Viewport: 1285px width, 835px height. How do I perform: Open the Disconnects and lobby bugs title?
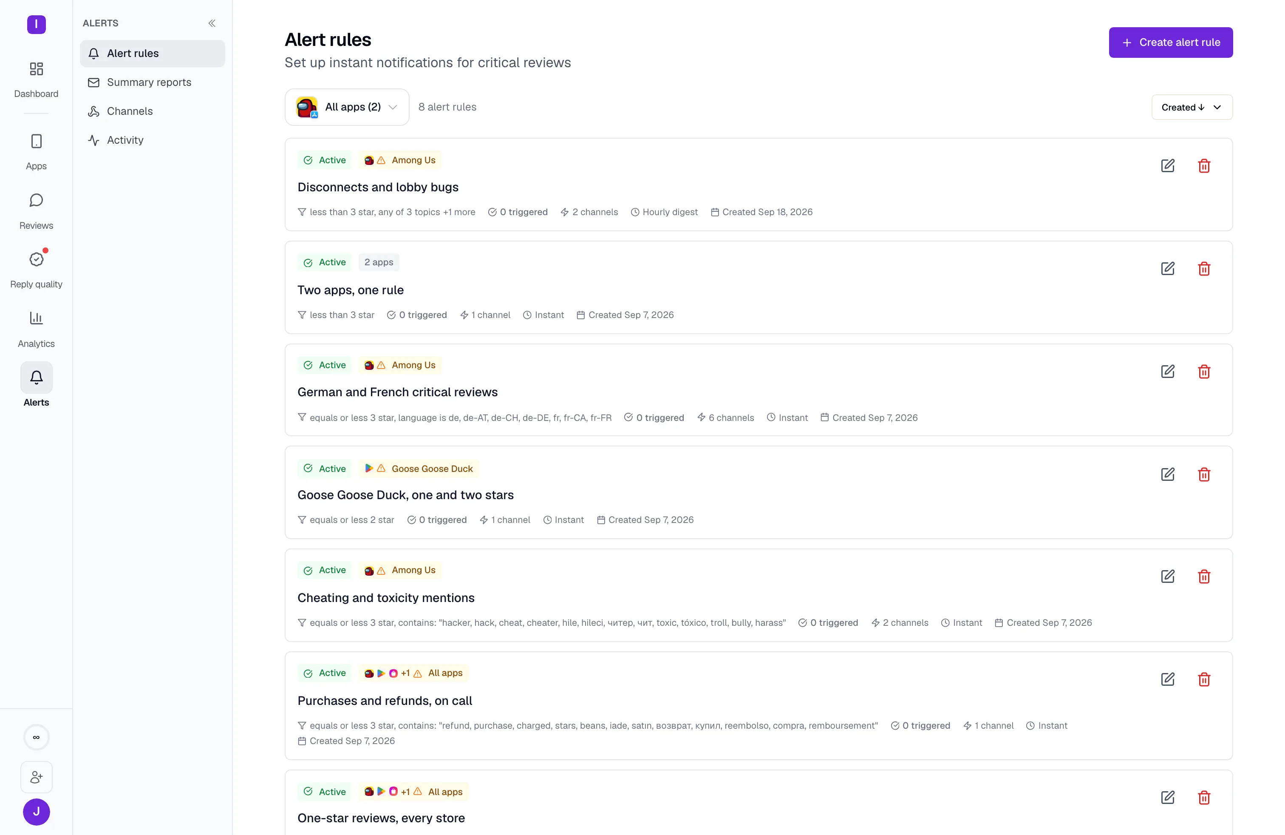click(378, 187)
